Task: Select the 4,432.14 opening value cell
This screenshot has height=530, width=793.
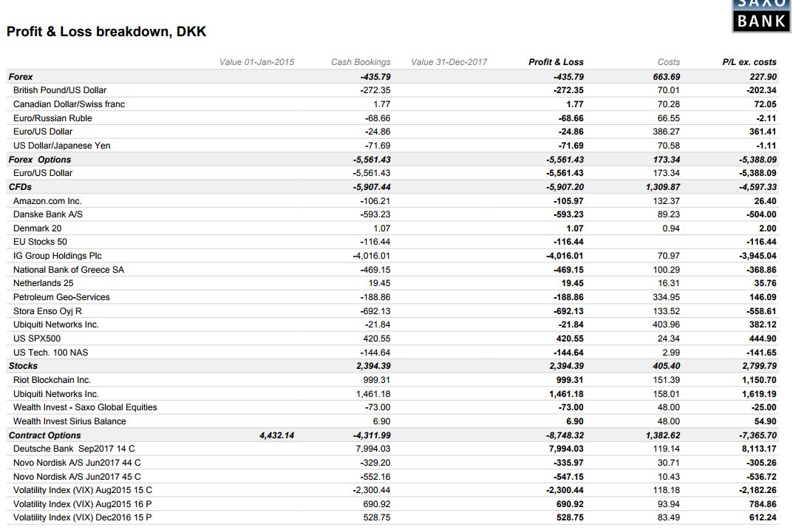Action: [276, 435]
